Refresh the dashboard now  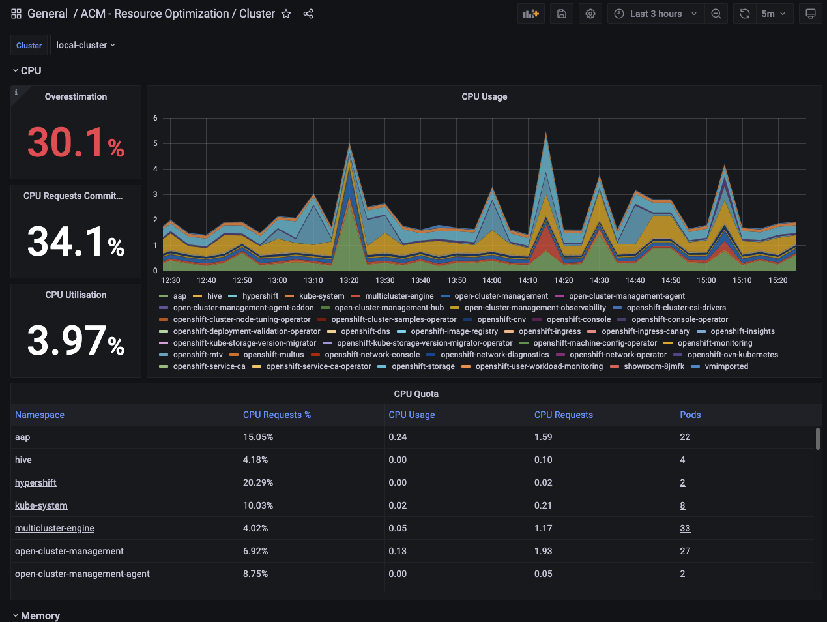point(745,14)
